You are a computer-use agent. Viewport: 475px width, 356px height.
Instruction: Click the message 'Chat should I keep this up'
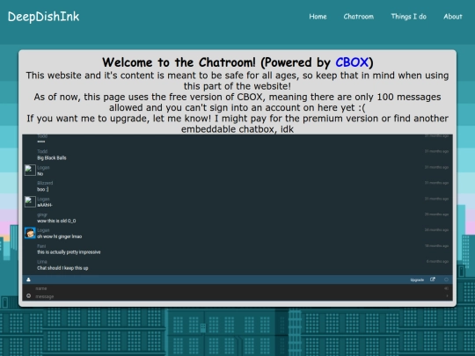pos(62,268)
